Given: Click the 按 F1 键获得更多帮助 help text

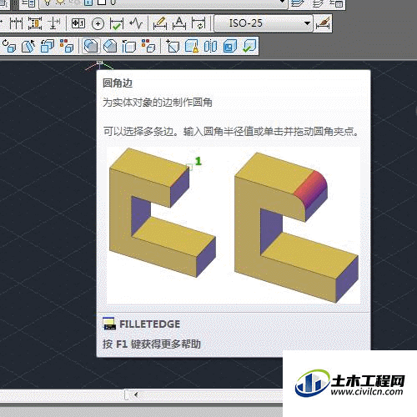Looking at the screenshot, I should pos(152,344).
